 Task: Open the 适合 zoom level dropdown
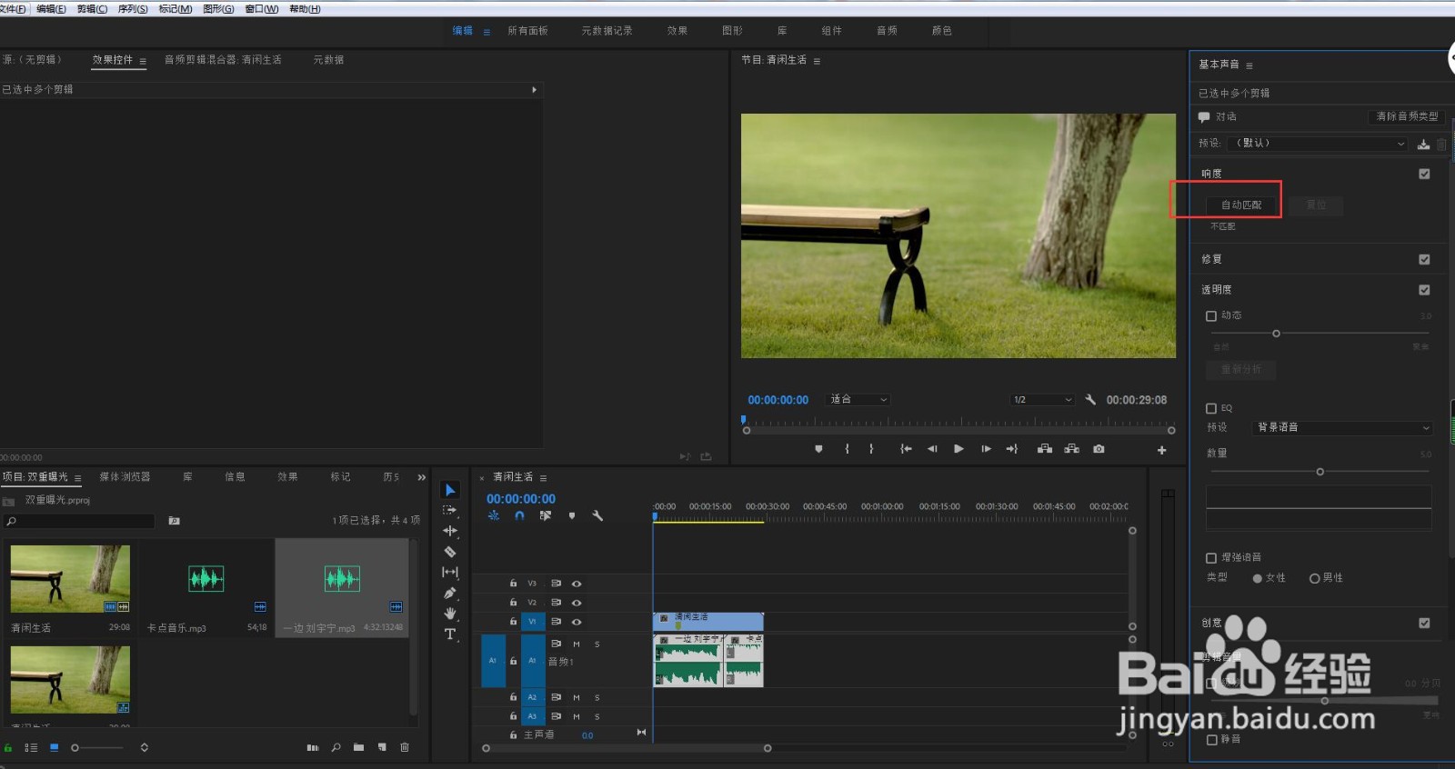858,400
